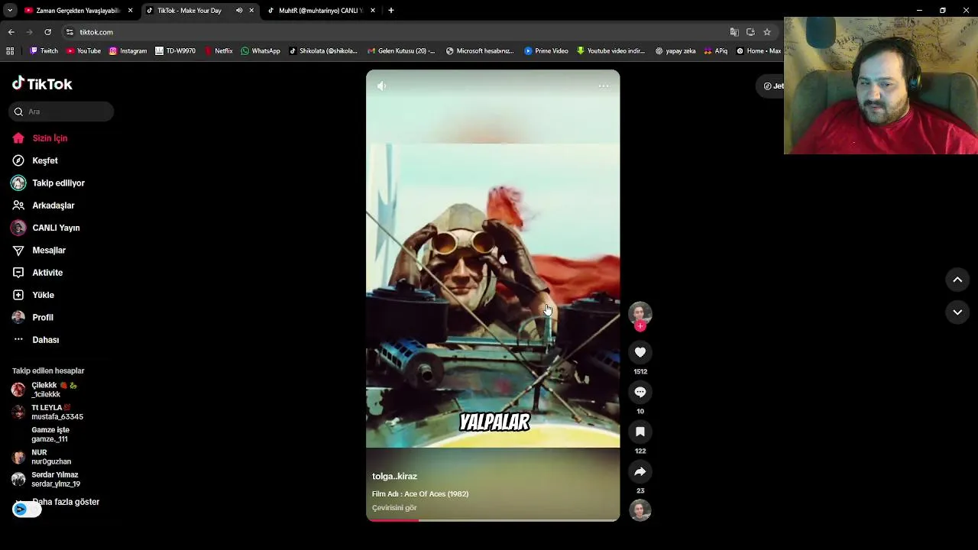Open Profil page
This screenshot has height=550, width=978.
tap(33, 317)
